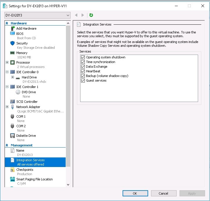Select the Add Hardware icon
Image resolution: width=210 pixels, height=201 pixels.
pyautogui.click(x=12, y=28)
